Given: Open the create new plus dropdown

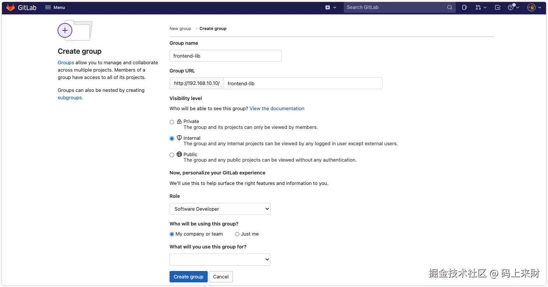Looking at the screenshot, I should point(331,7).
